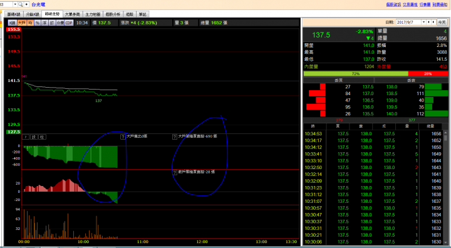Screen dimensions: 451x248
Task: Click the inner/outer volume ratio bar
Action: 376,74
